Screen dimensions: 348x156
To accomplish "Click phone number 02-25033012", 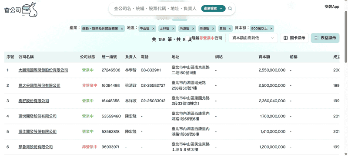I will [x=153, y=101].
